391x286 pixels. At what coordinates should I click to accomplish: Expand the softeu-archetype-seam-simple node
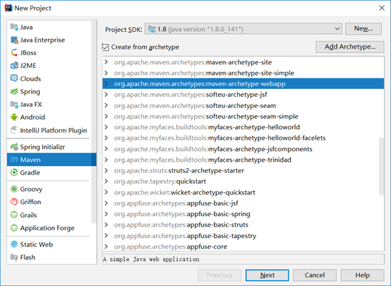point(107,117)
